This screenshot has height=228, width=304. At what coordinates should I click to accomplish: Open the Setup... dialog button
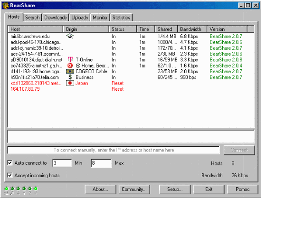[175, 189]
